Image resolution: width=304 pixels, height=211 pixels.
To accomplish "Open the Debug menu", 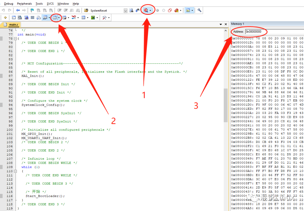I will click(9, 4).
